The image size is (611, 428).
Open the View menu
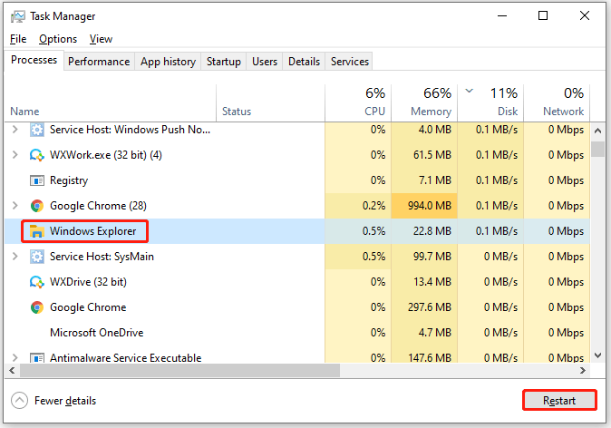coord(101,39)
